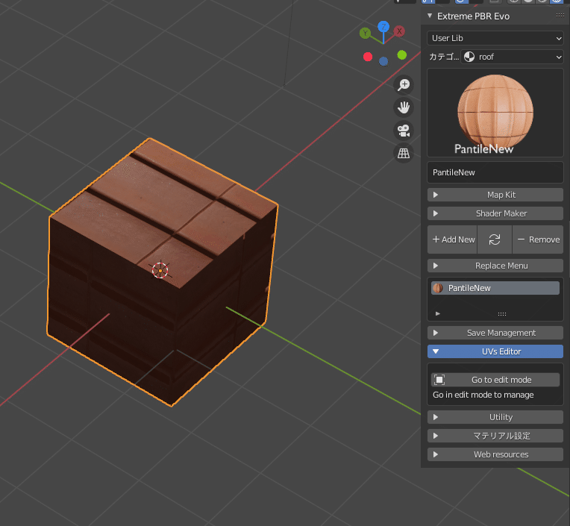Click the refresh material arrows icon
This screenshot has width=570, height=526.
pyautogui.click(x=495, y=239)
